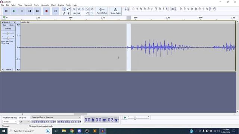
Task: Click the Redo arrow icon
Action: [x=92, y=13]
